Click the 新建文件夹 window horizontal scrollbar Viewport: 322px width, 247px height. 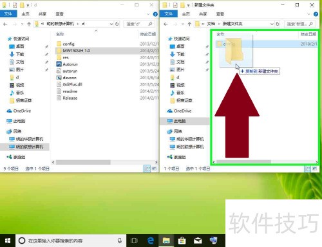pos(243,162)
